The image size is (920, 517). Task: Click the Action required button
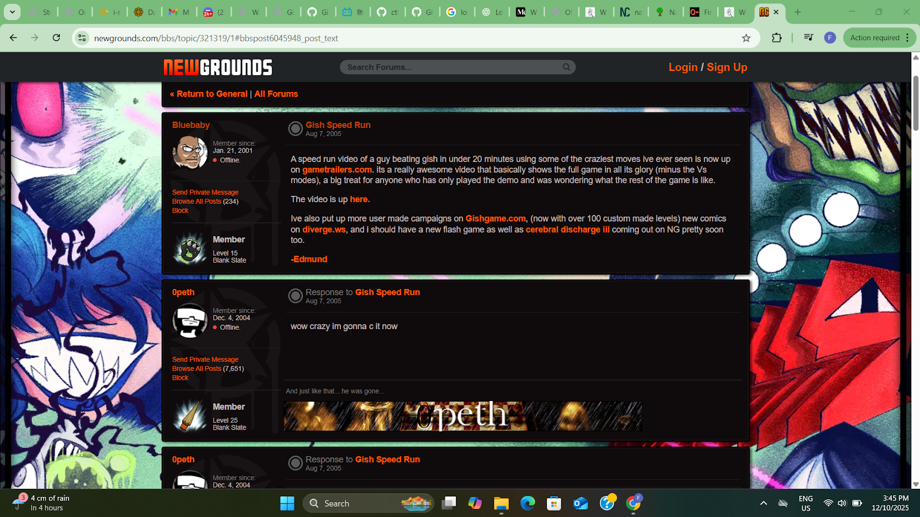tap(875, 38)
